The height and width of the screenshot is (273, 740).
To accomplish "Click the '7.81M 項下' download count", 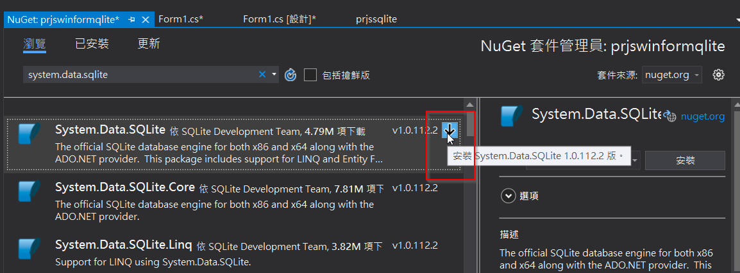I will 358,189.
